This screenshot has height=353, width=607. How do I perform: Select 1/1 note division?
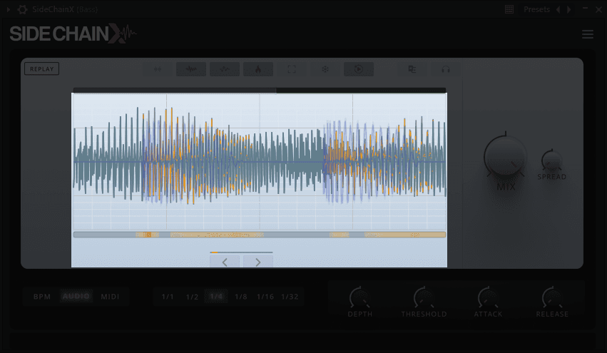coord(168,297)
